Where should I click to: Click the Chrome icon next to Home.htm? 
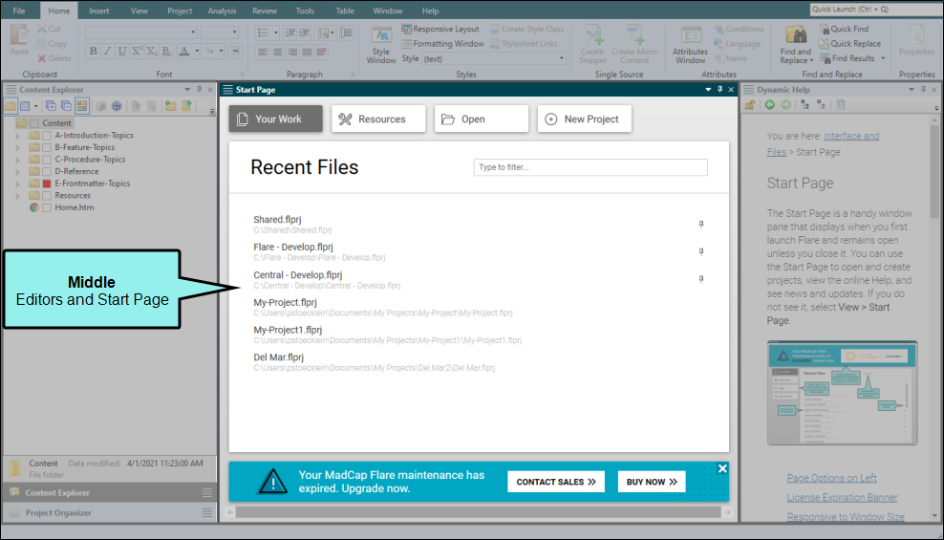(x=34, y=207)
